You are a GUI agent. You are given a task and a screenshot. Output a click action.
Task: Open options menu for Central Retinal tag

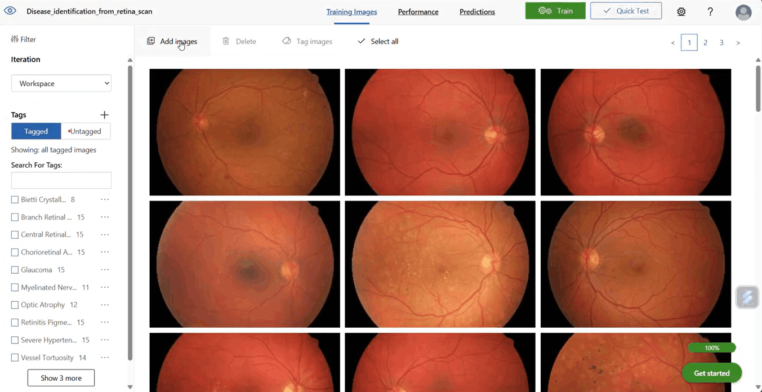tap(105, 234)
